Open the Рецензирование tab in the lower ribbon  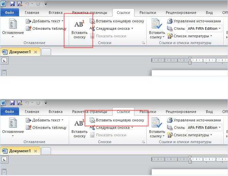click(x=181, y=112)
